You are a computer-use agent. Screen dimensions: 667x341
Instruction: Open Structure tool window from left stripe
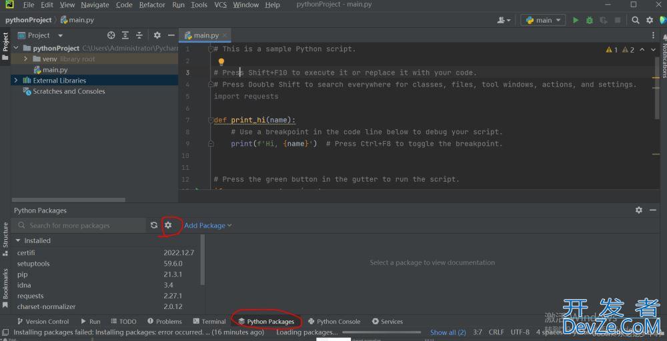pos(5,238)
